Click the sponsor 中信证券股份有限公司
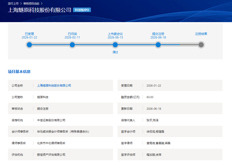The image size is (232, 165). click(x=51, y=120)
